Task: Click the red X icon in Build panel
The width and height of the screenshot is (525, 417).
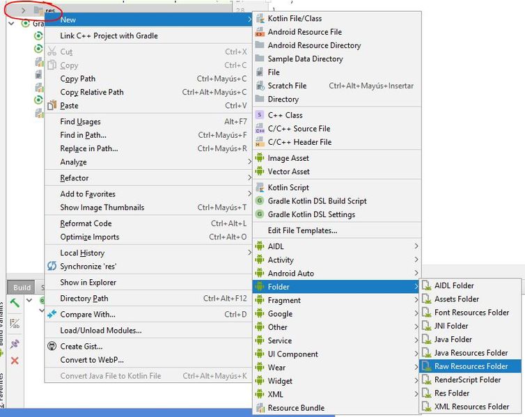Action: click(15, 361)
